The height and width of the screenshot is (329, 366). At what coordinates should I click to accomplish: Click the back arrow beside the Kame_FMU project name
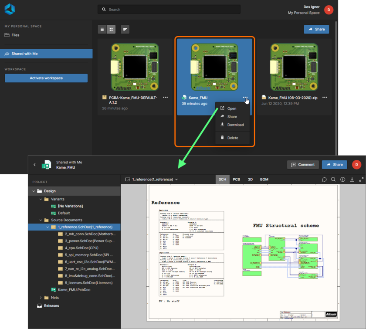35,165
